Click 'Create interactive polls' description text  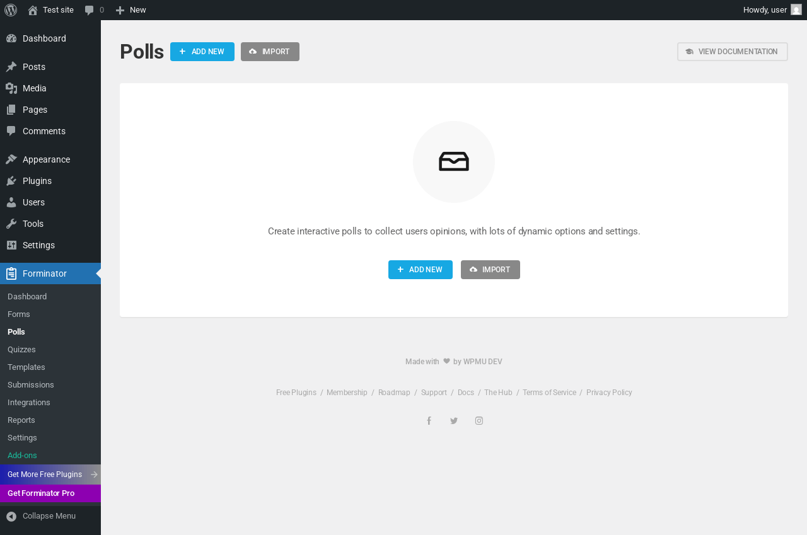click(454, 231)
